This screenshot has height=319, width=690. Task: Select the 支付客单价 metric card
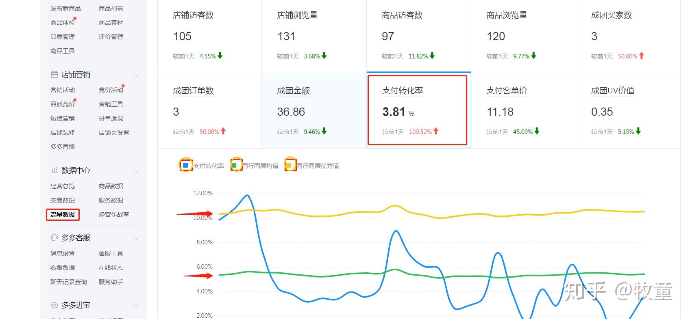[523, 110]
